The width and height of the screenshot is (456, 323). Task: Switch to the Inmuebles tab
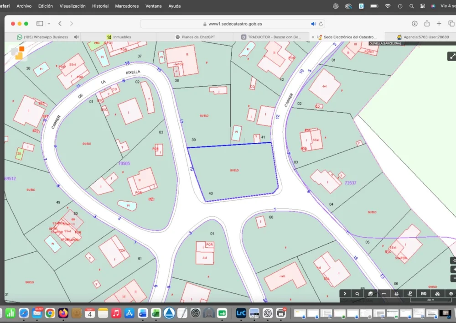tap(119, 37)
